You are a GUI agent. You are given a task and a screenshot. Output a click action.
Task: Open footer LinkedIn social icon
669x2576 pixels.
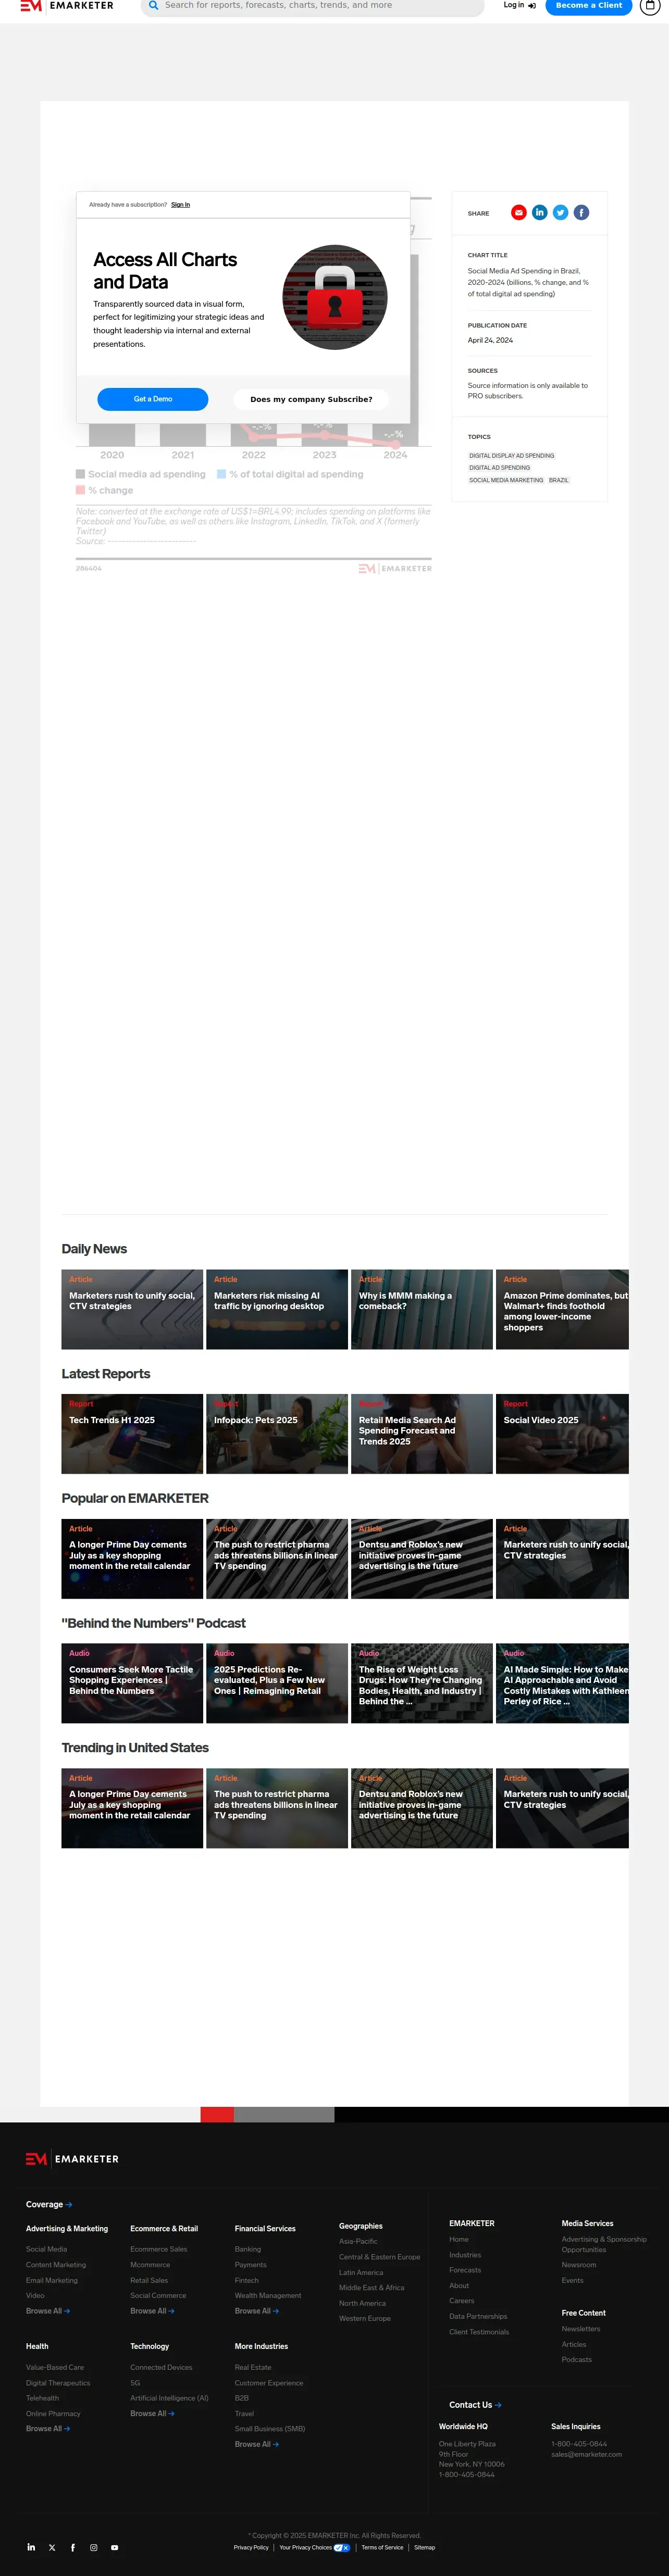coord(31,2547)
